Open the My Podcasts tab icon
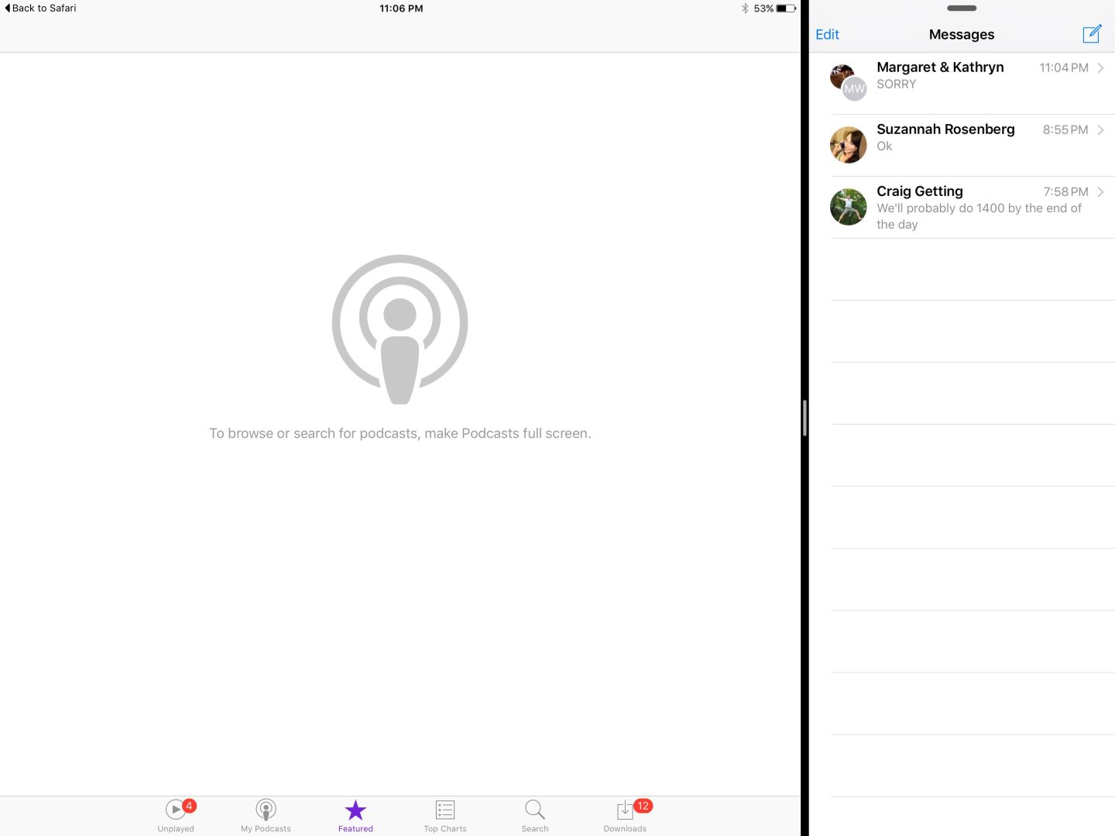1115x836 pixels. coord(266,810)
